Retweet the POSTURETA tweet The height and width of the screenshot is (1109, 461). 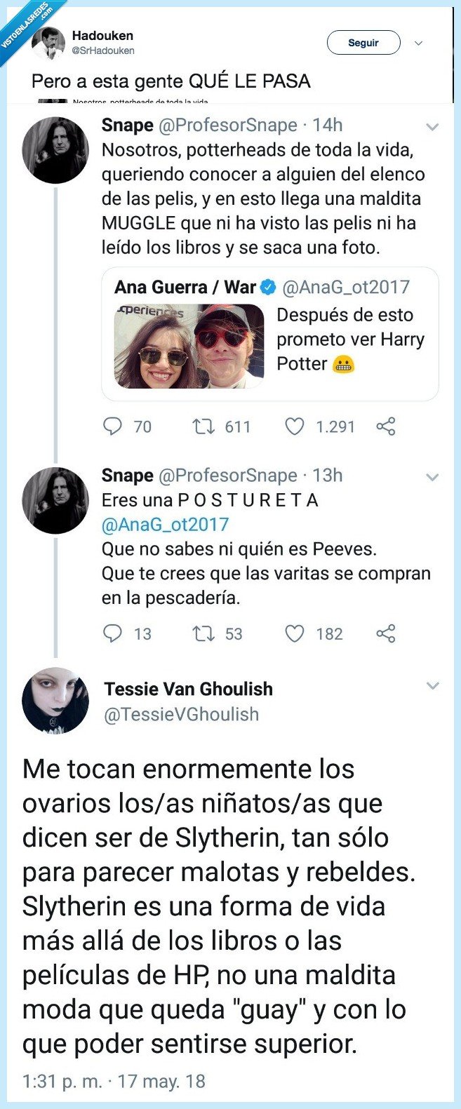click(x=203, y=633)
